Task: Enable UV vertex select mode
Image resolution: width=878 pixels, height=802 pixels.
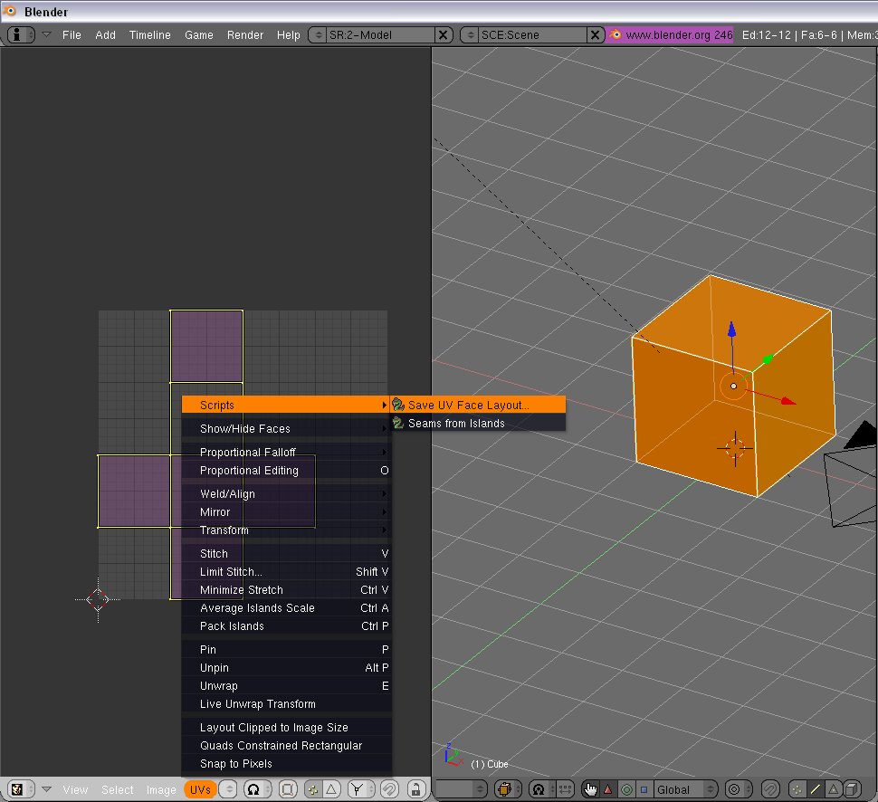Action: click(313, 789)
